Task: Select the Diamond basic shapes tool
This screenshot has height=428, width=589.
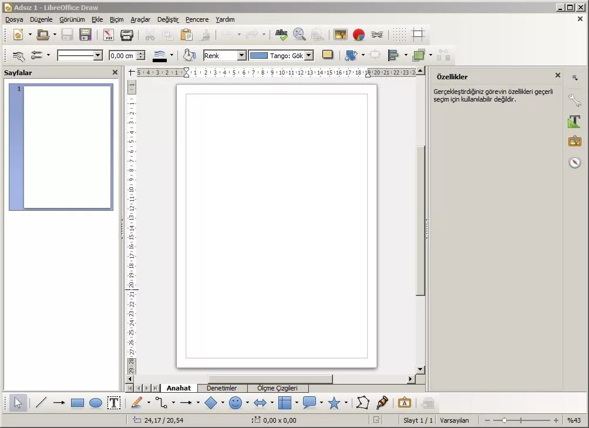Action: pos(211,403)
